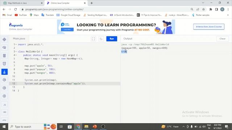Switch to the Python compiler icon
This screenshot has height=130, width=232.
click(x=4, y=39)
